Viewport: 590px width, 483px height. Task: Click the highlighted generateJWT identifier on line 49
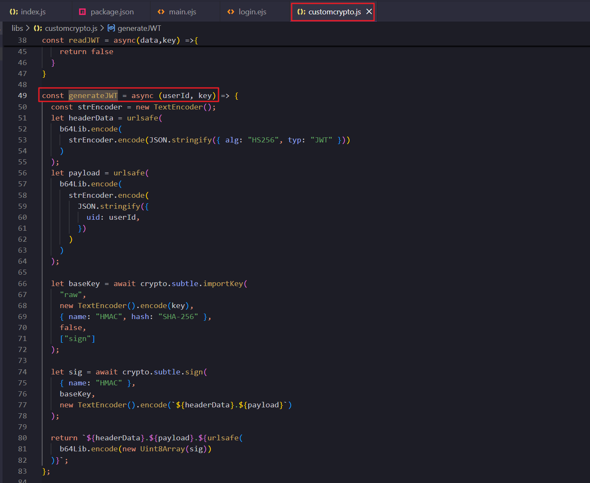coord(93,96)
